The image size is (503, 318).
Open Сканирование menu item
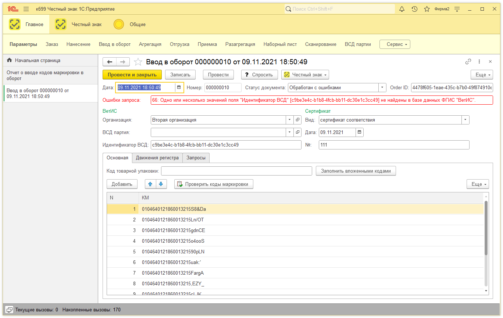[x=321, y=44]
